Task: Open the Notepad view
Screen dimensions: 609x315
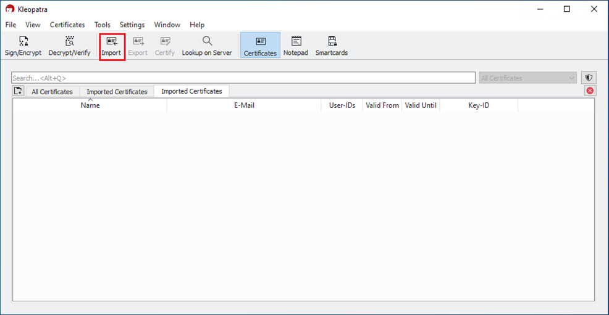Action: coord(296,46)
